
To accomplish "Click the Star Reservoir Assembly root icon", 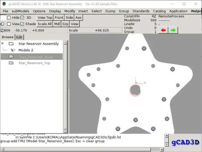I will pyautogui.click(x=11, y=44).
